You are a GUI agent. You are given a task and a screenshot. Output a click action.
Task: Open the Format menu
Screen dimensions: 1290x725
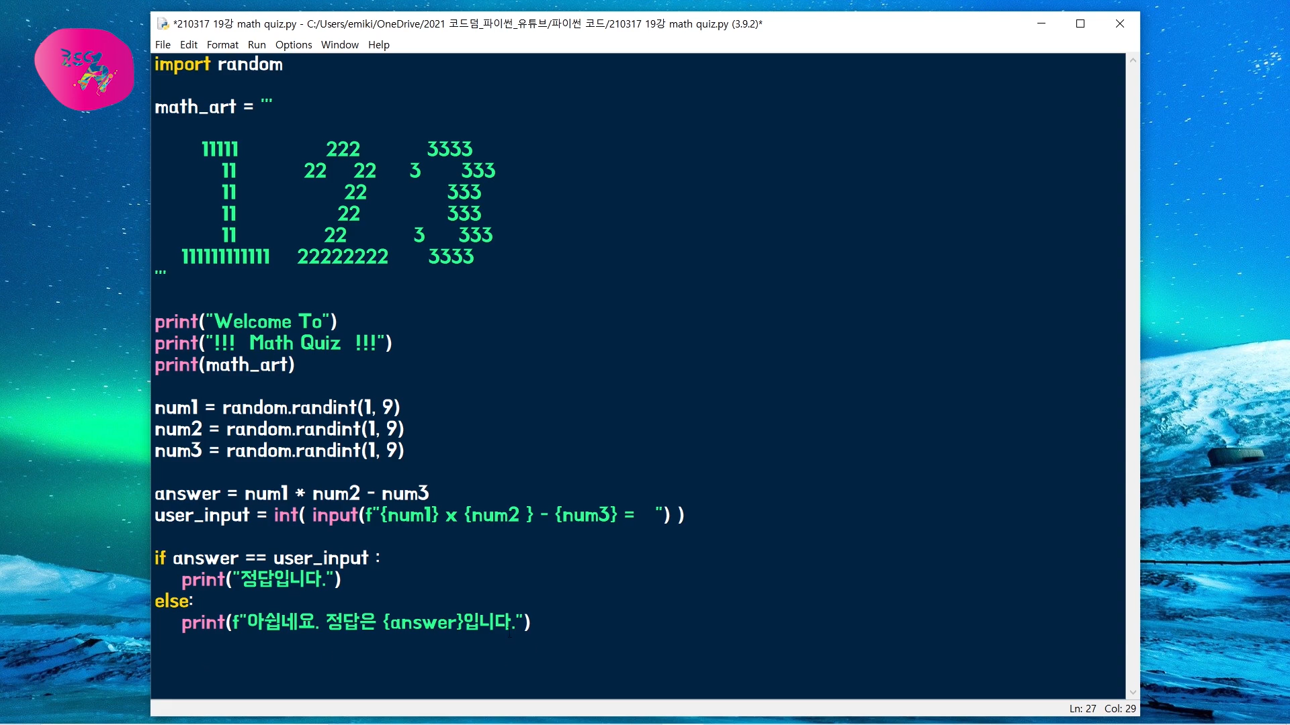coord(222,45)
